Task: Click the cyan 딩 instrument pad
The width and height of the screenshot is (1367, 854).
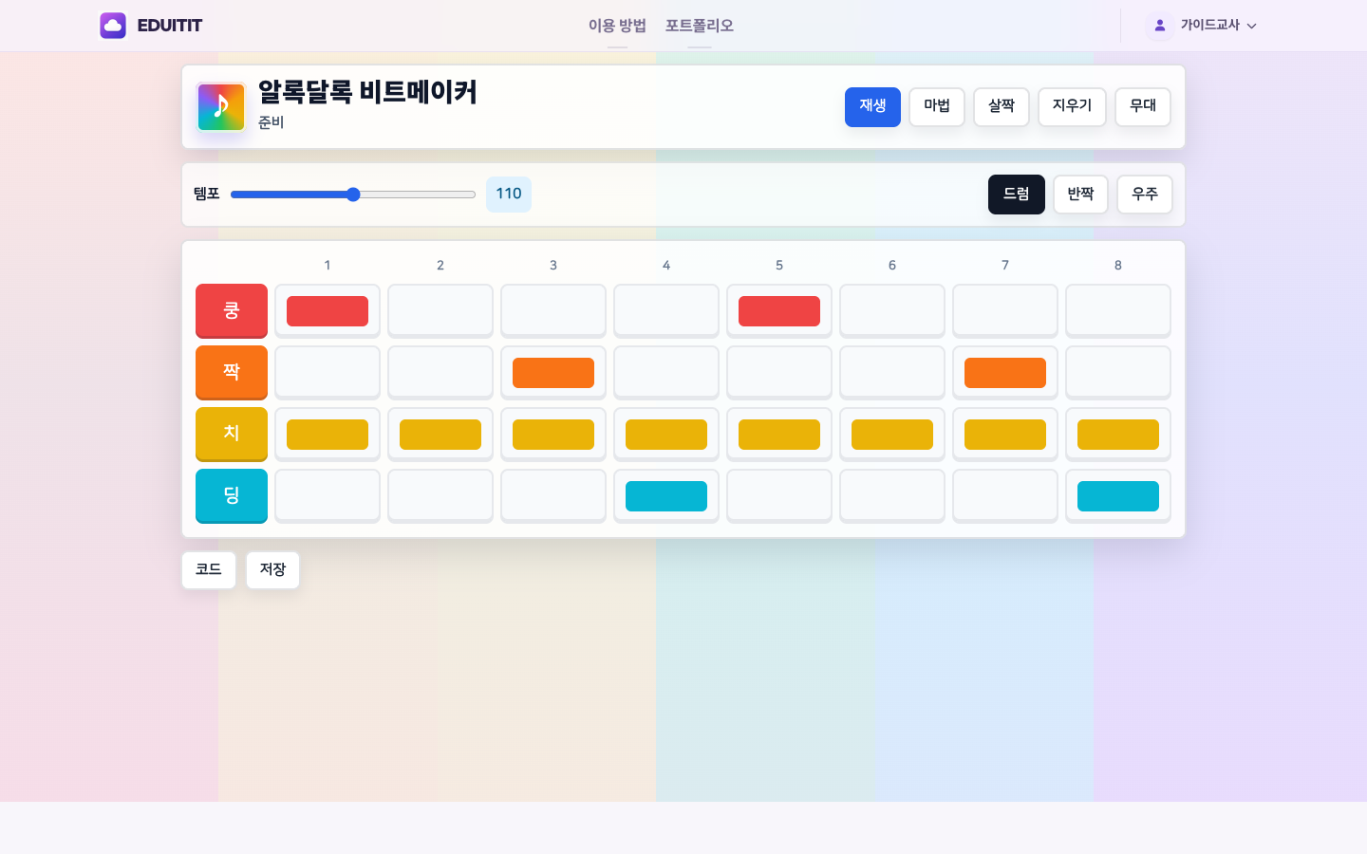Action: (x=232, y=496)
